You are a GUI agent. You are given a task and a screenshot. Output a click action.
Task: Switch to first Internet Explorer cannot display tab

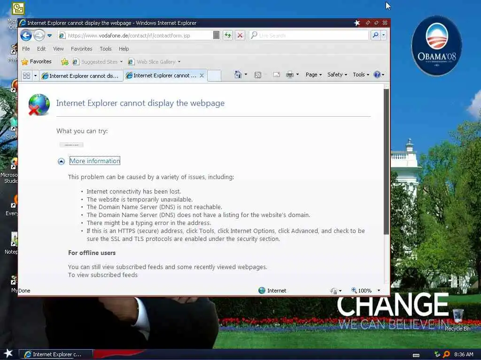pyautogui.click(x=81, y=75)
